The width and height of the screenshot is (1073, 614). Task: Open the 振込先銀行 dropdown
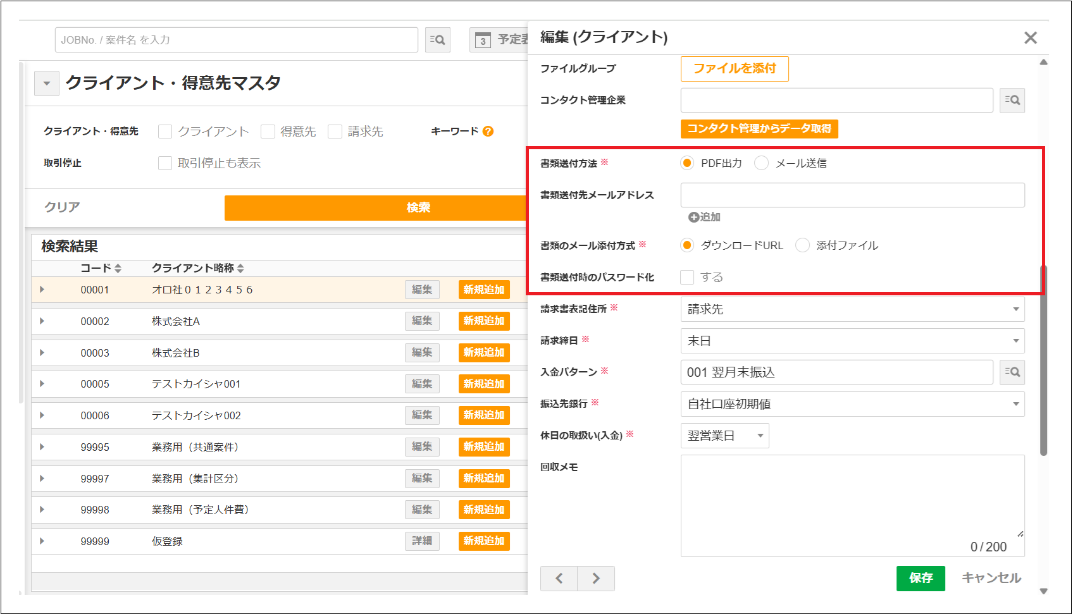852,404
